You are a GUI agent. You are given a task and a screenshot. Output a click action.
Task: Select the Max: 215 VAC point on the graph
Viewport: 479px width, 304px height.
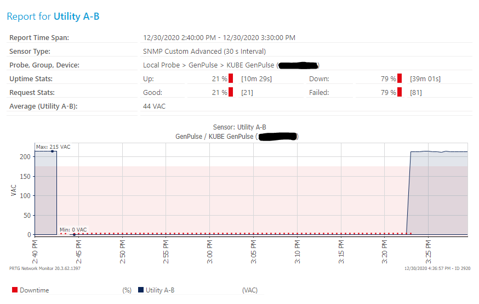[x=53, y=151]
